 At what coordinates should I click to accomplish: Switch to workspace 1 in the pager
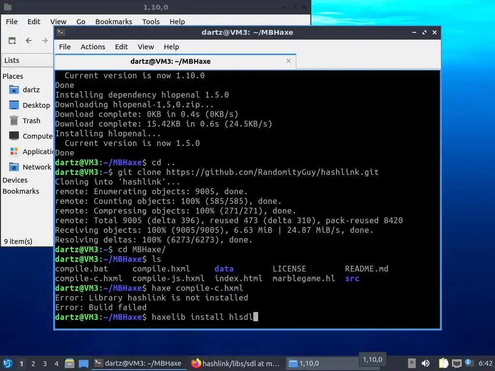point(21,364)
